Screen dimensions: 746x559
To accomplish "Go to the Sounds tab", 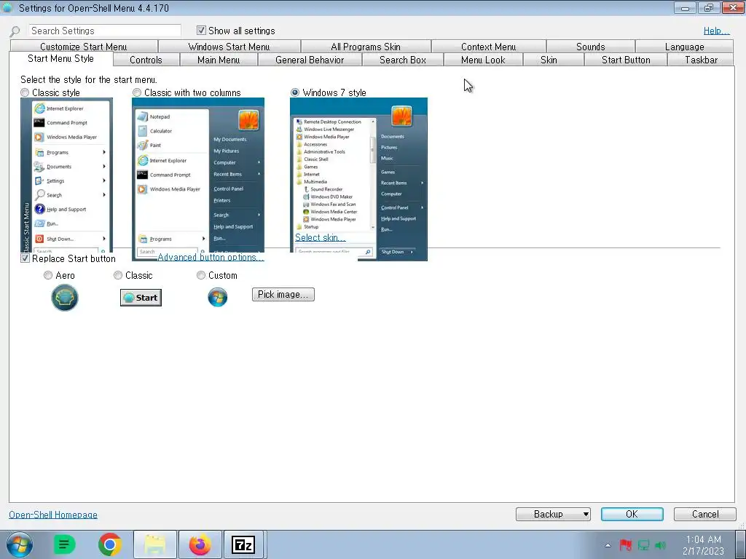I will point(590,47).
